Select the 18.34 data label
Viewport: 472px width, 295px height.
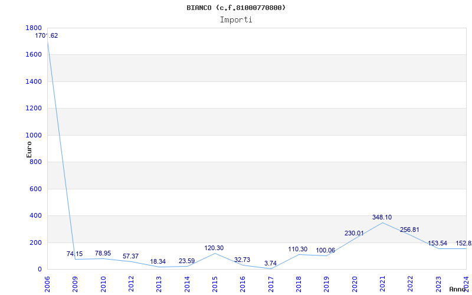(158, 261)
